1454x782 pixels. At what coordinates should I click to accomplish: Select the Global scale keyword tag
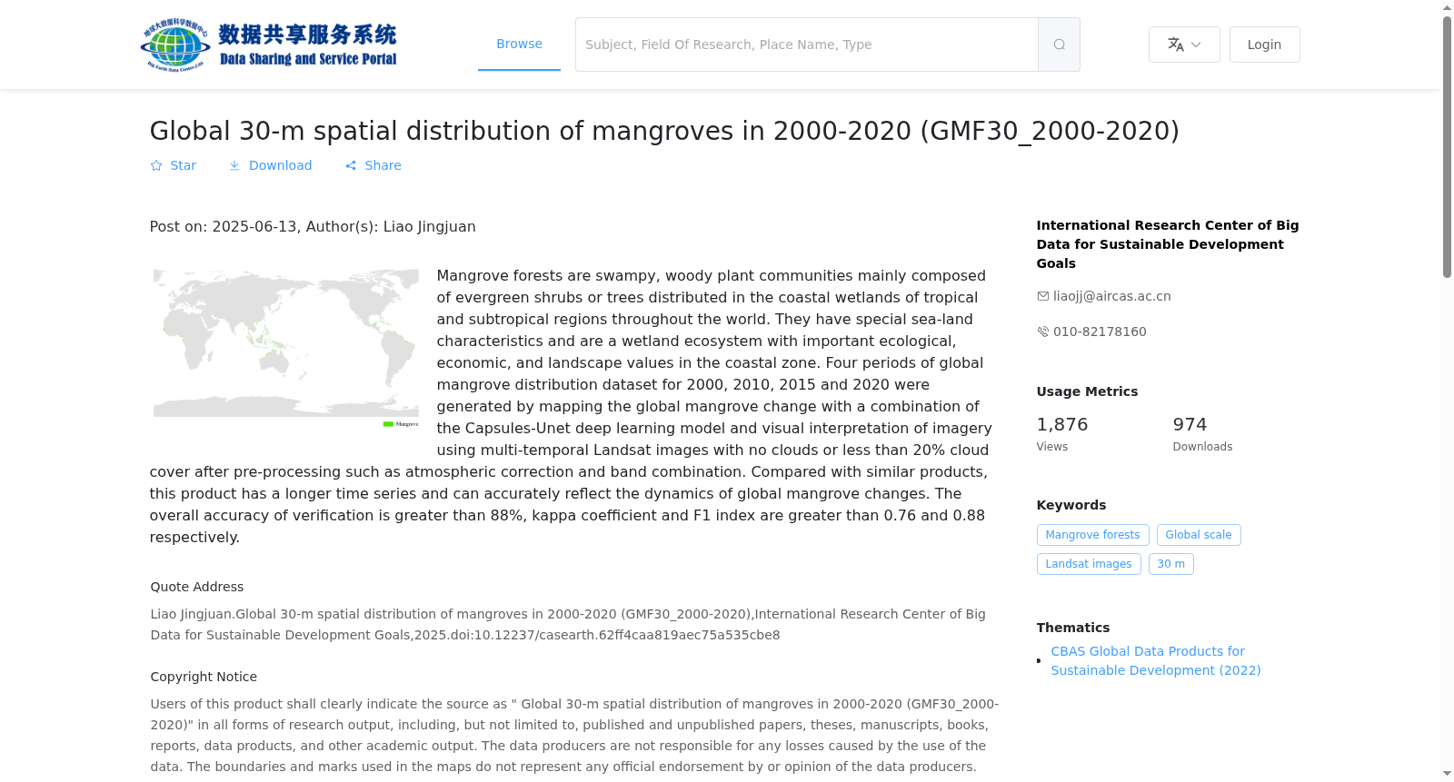[1199, 535]
